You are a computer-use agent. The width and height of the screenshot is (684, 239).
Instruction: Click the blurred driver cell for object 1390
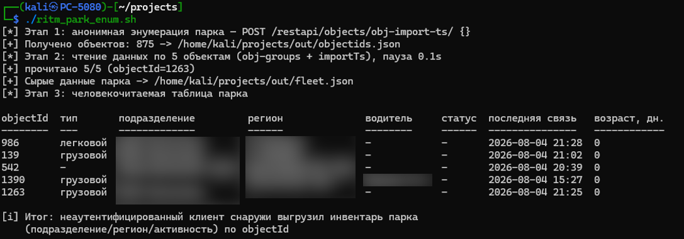[398, 180]
